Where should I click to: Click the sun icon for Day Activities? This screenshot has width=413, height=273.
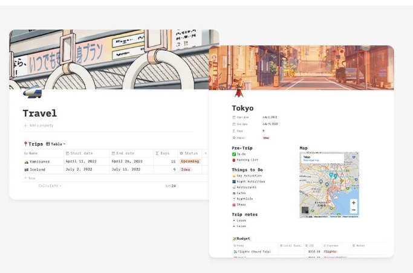(233, 176)
